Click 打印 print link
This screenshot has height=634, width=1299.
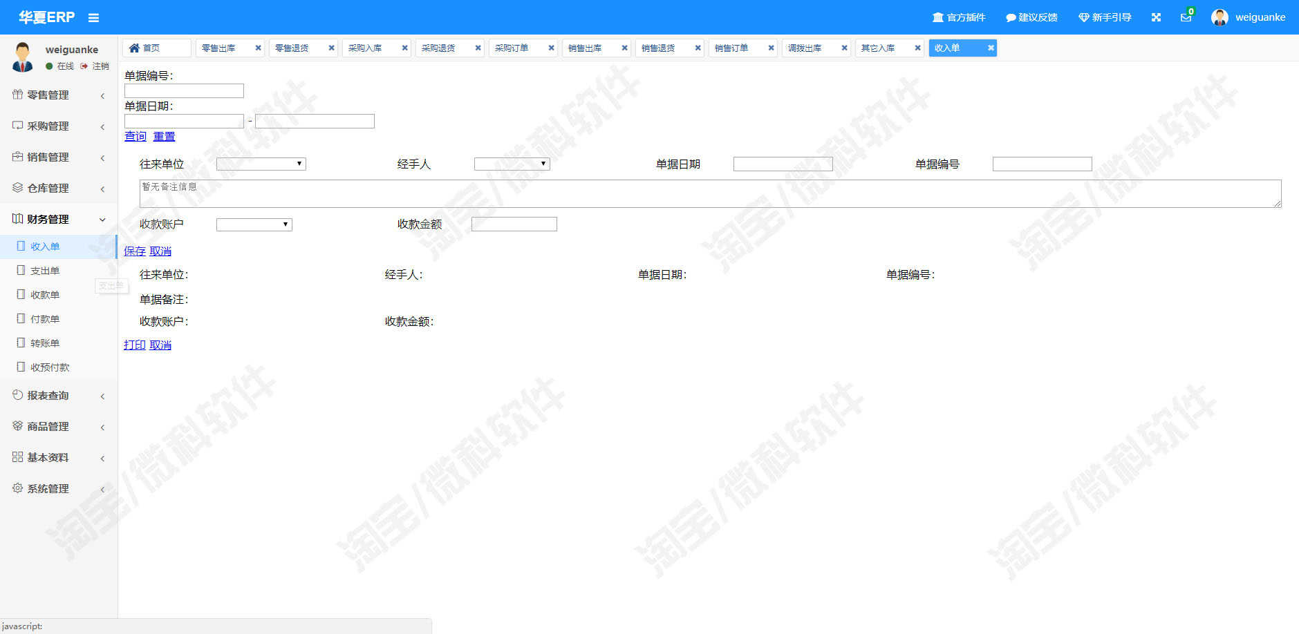(x=135, y=345)
